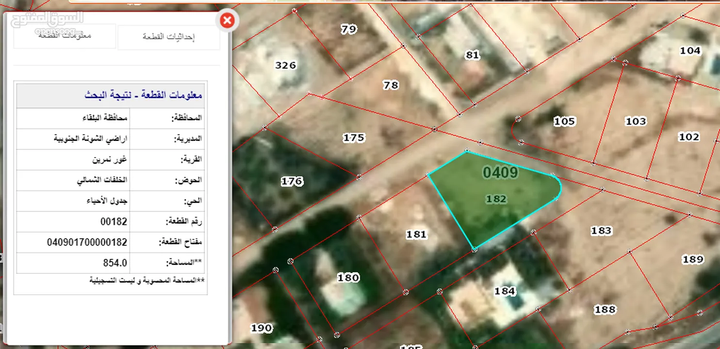The width and height of the screenshot is (720, 349).
Task: Click the header معلومات القطعة - نتيجة البحث
Action: 143,95
